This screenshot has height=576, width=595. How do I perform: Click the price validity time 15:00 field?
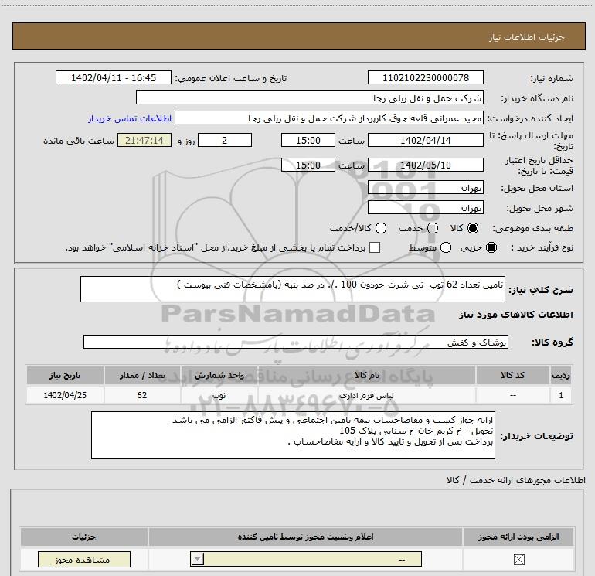point(308,165)
